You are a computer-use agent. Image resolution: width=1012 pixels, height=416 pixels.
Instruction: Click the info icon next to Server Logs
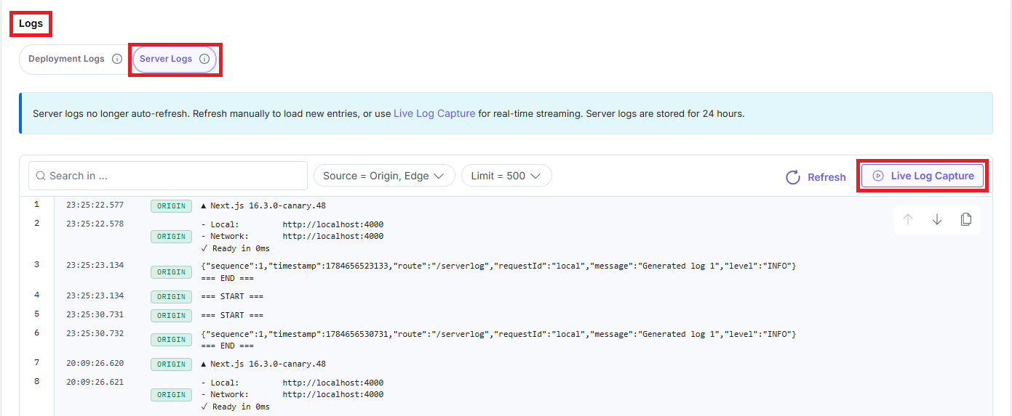(204, 59)
